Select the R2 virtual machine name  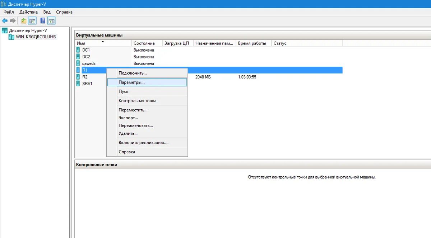tap(85, 77)
